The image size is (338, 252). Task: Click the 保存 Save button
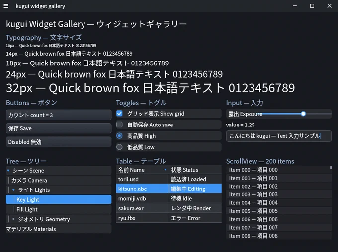tap(59, 128)
